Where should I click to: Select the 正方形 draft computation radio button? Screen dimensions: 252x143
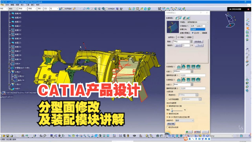pos(193,33)
